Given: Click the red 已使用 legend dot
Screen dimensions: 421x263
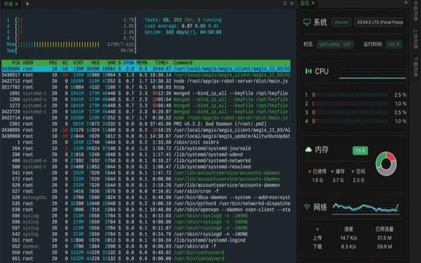Looking at the screenshot, I should [309, 171].
